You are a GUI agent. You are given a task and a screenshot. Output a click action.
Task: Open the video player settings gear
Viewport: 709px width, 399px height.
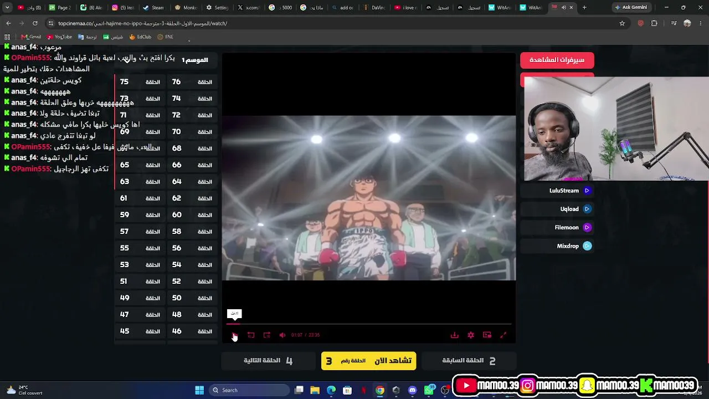[x=471, y=335]
